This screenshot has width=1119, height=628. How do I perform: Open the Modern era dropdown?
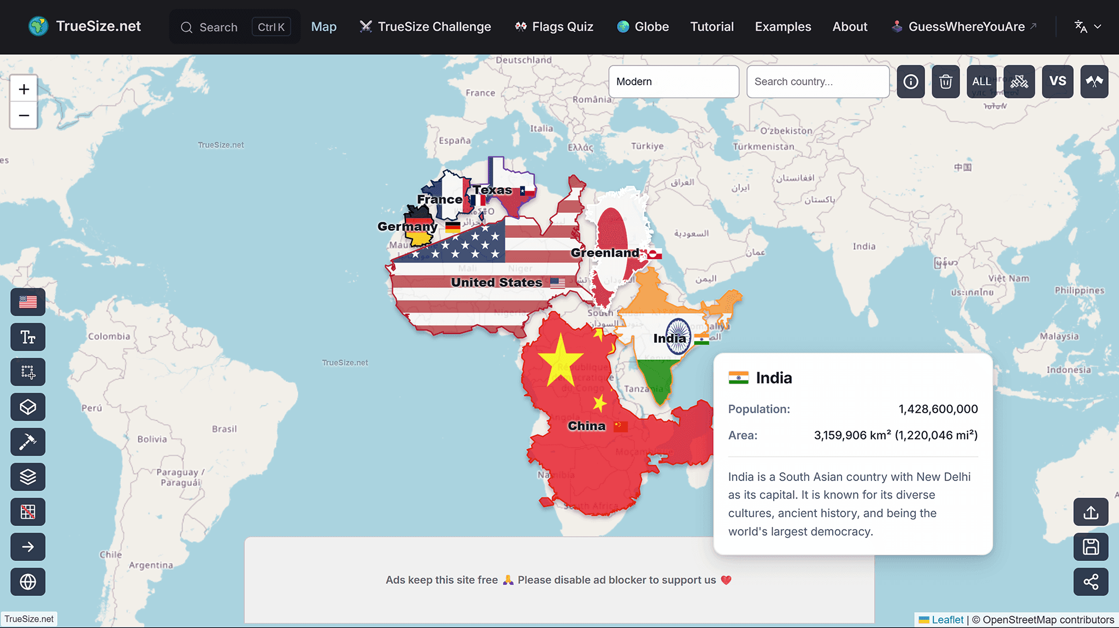673,81
